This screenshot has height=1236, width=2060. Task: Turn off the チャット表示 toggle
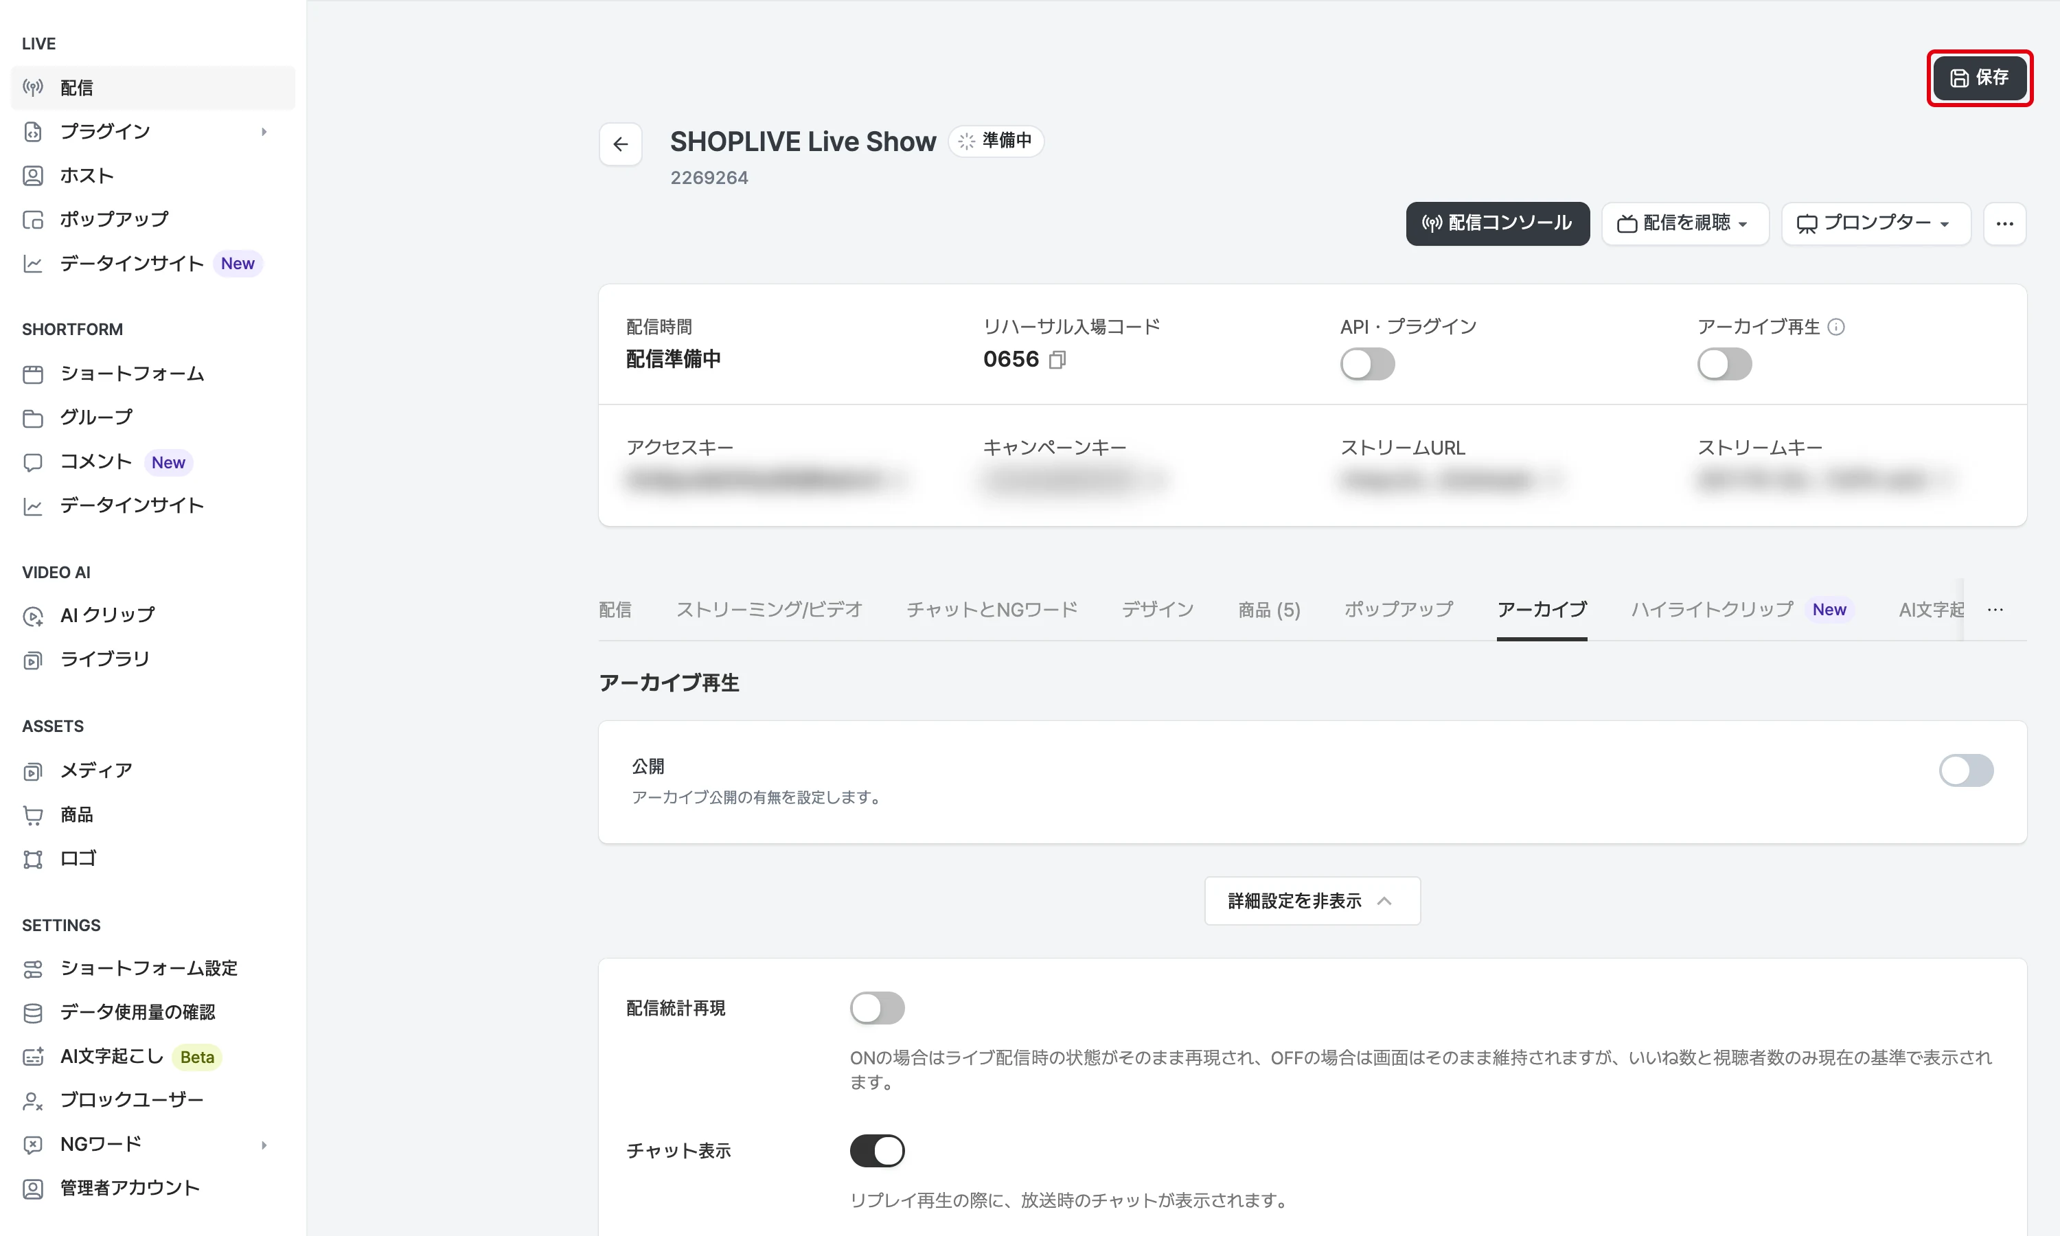coord(877,1150)
